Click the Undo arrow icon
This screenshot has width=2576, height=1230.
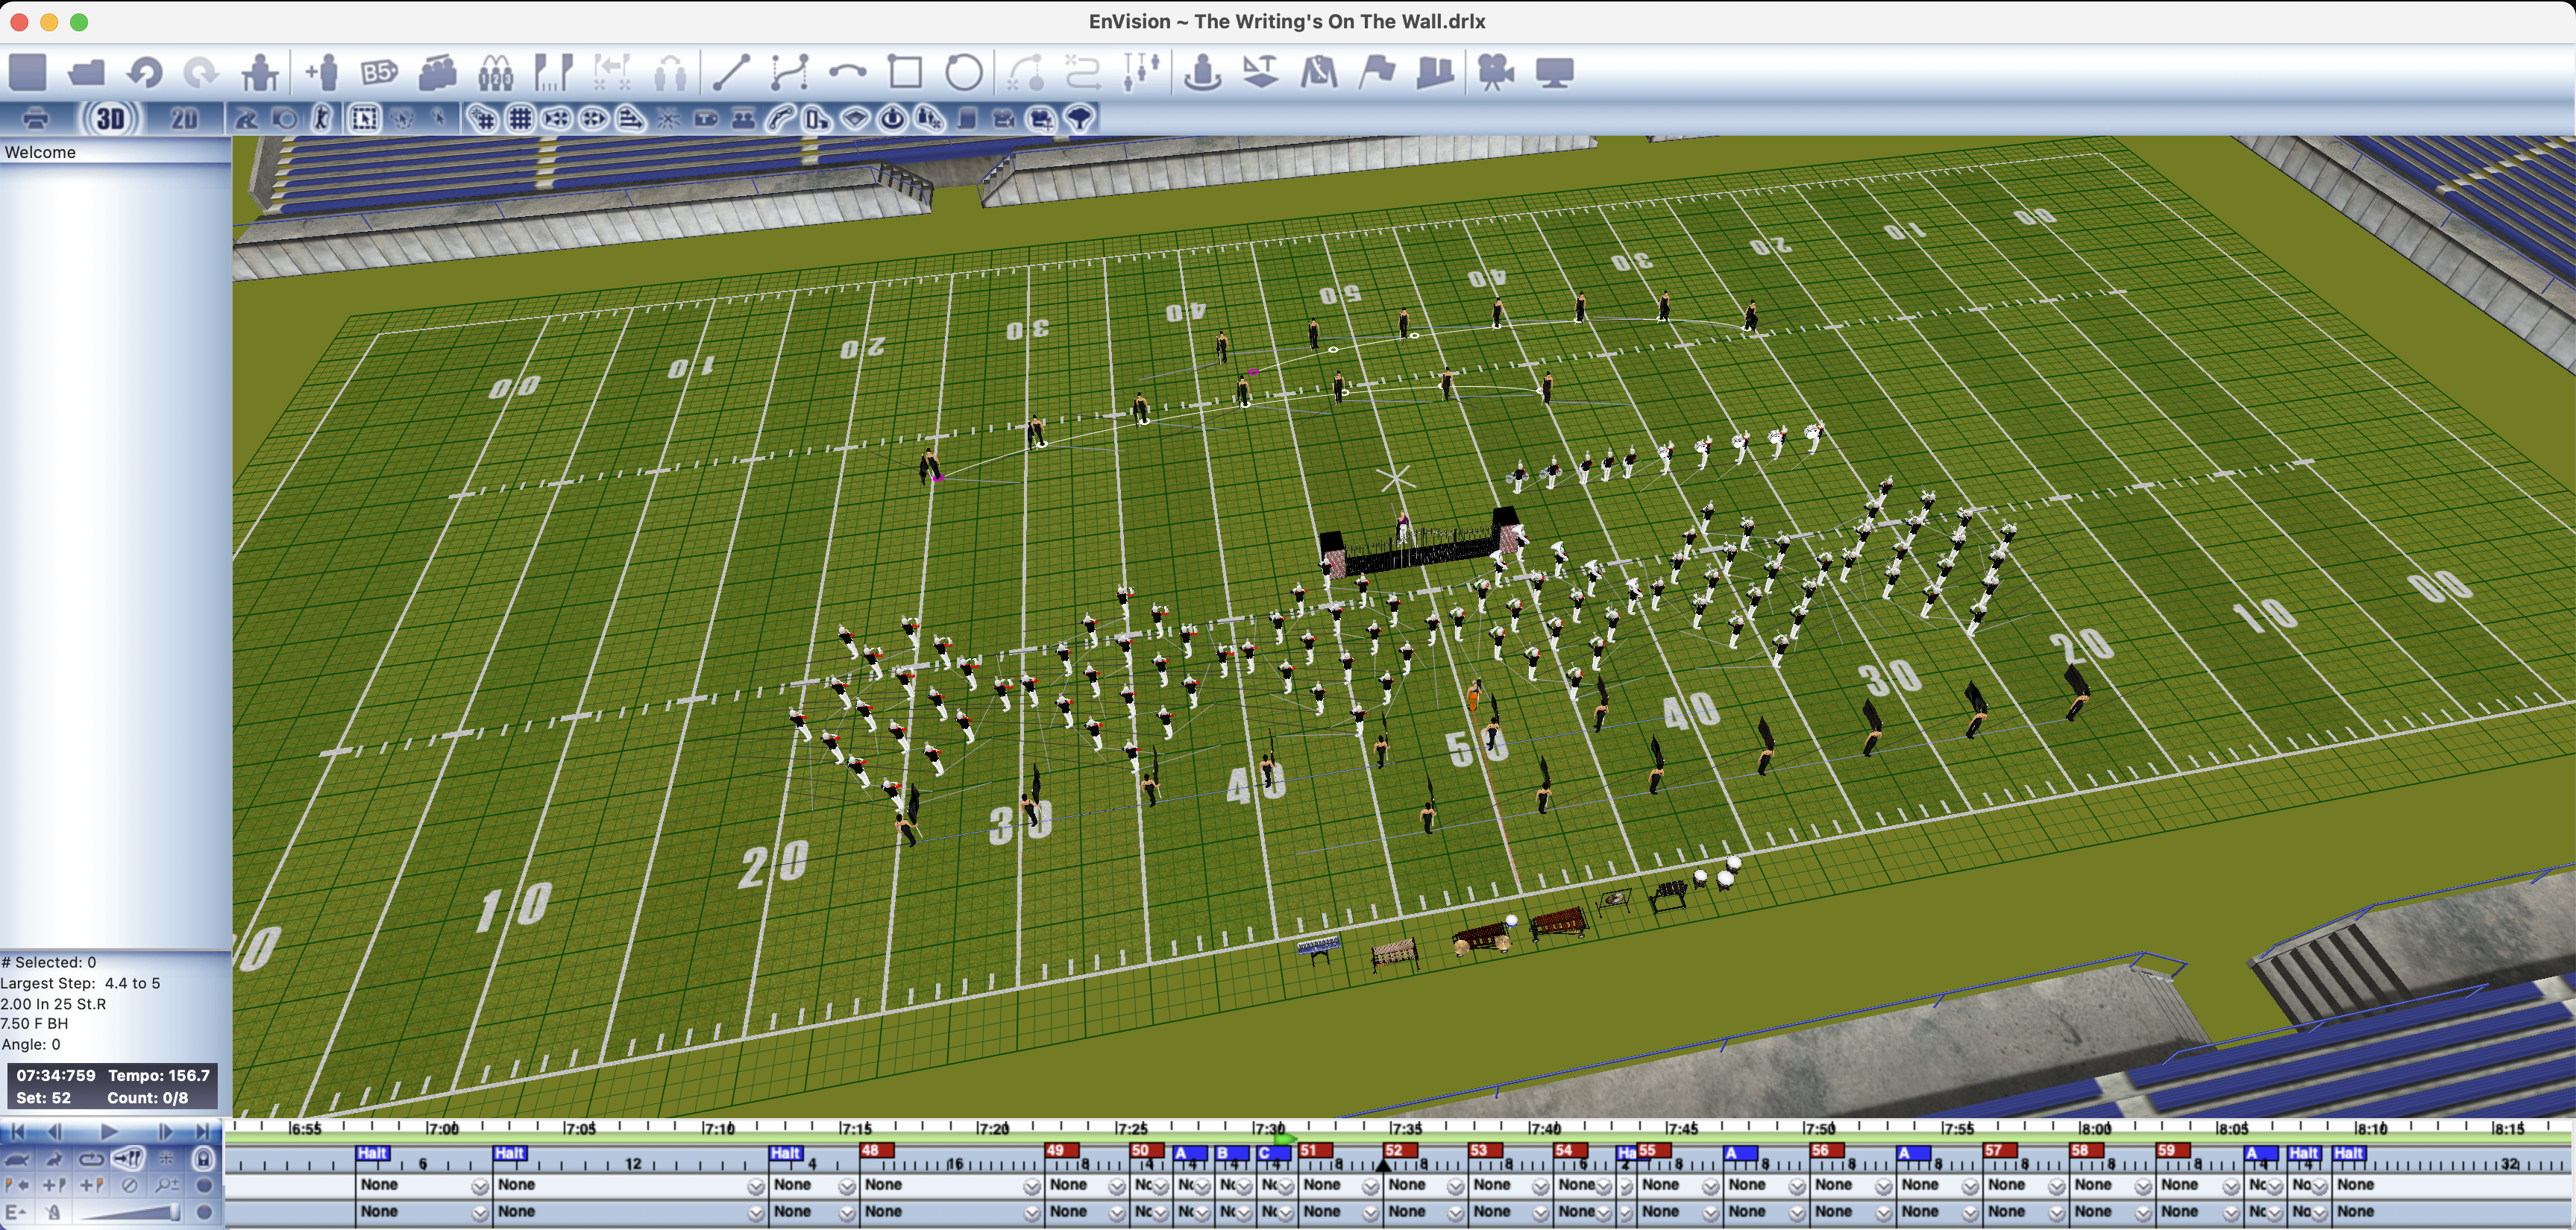coord(146,73)
